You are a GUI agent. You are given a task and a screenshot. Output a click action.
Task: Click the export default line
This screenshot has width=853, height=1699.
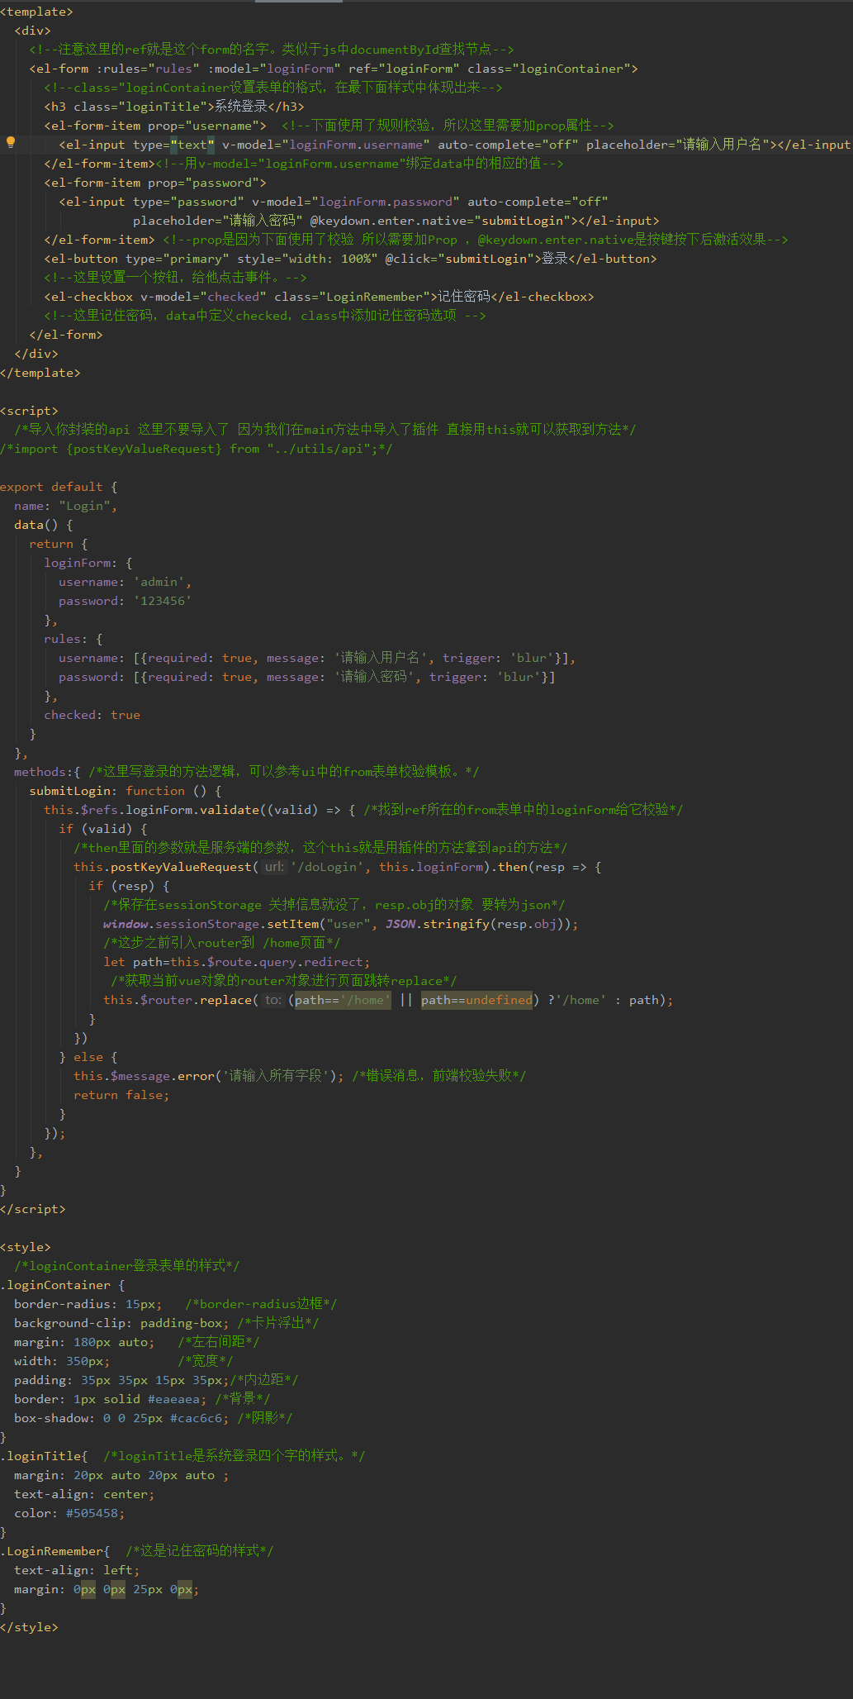click(59, 487)
